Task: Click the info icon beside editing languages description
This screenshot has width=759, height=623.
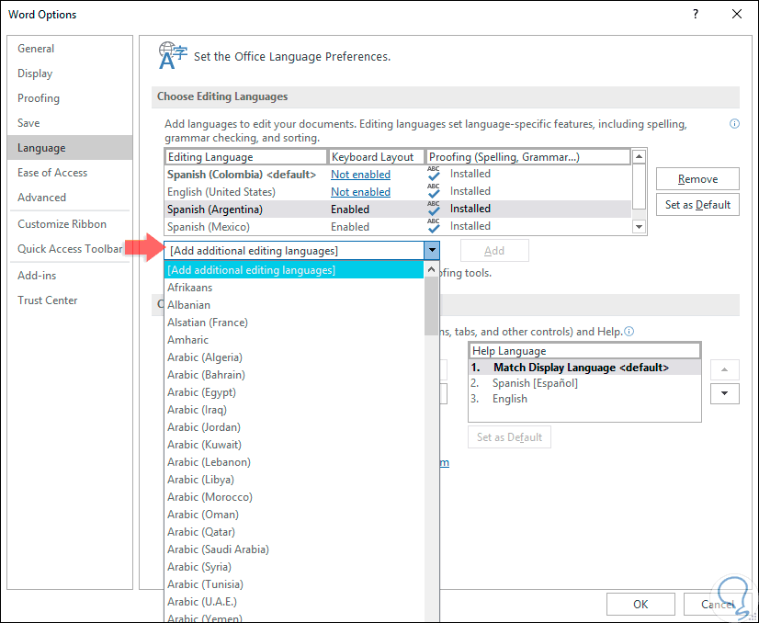Action: pos(734,124)
